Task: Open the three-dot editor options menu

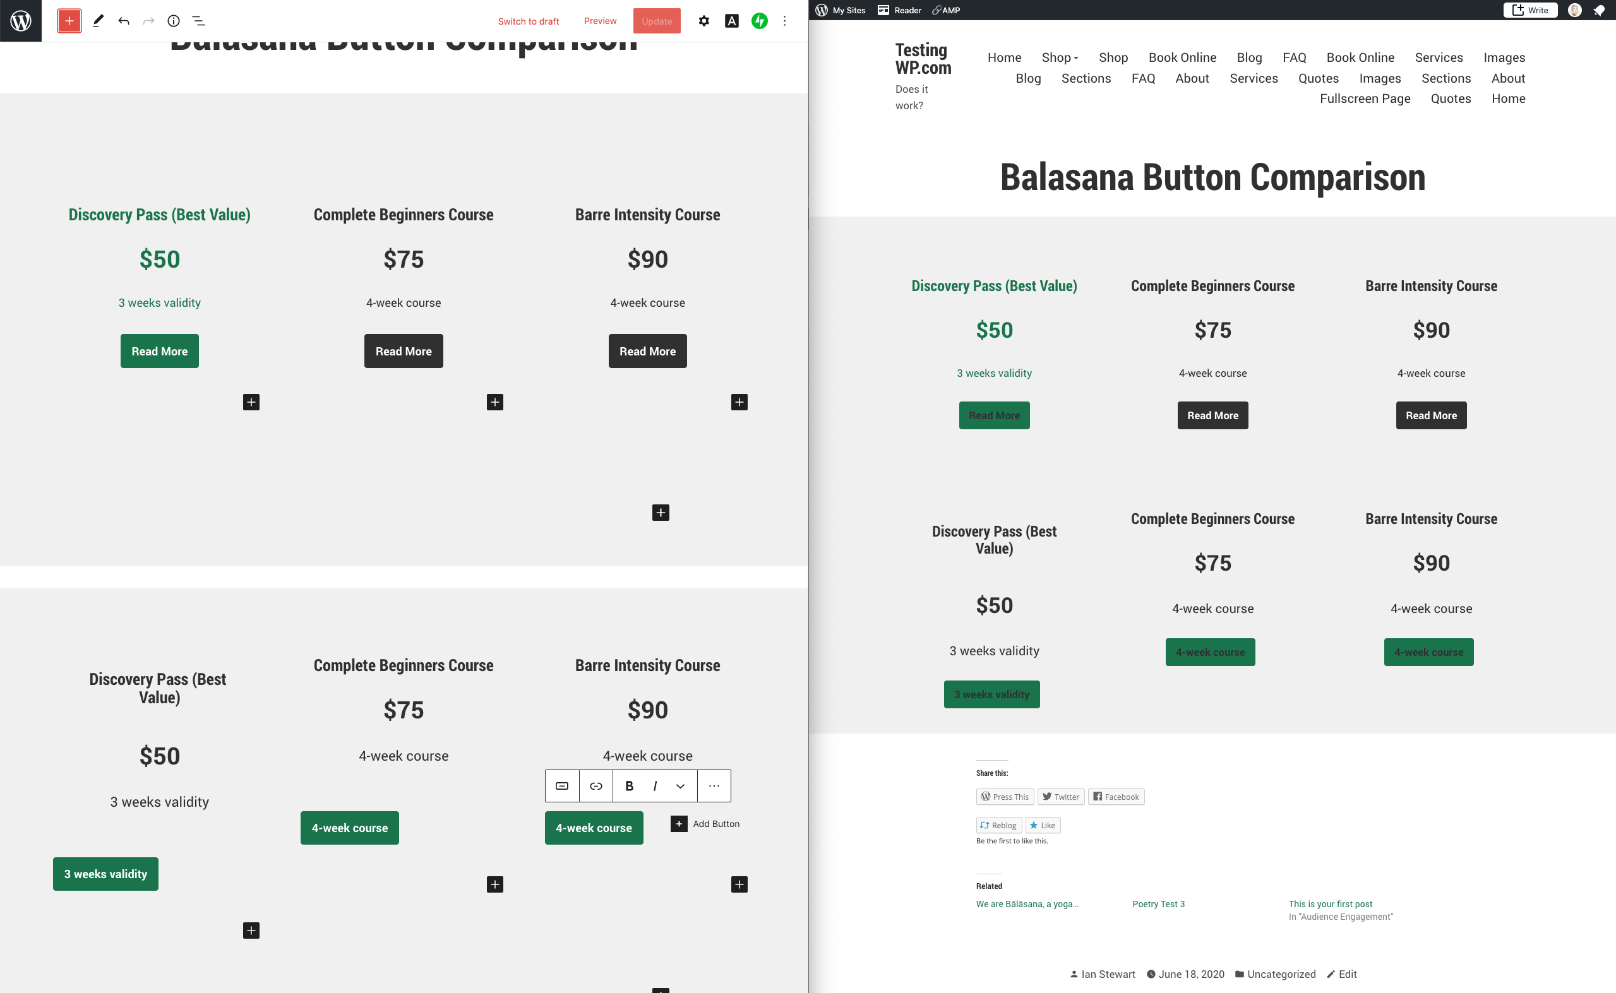Action: pos(784,21)
